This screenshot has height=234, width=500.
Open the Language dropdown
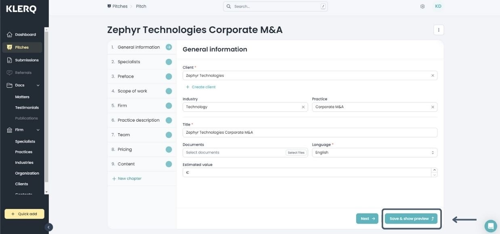374,152
